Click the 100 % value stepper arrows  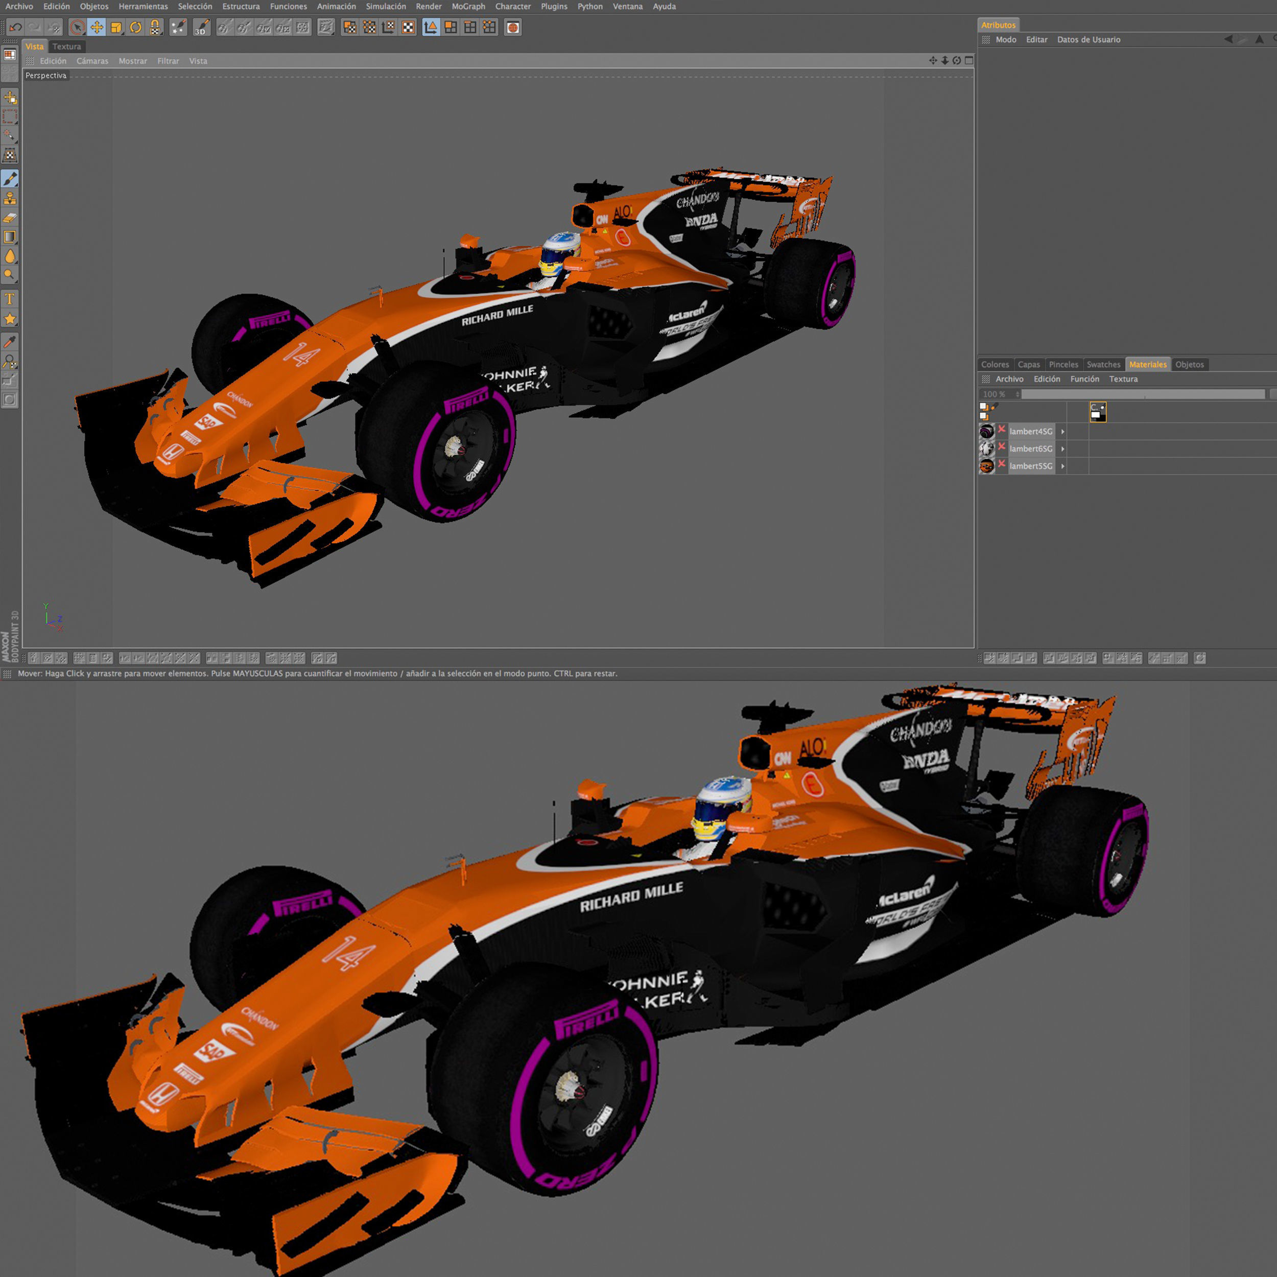(x=1017, y=394)
